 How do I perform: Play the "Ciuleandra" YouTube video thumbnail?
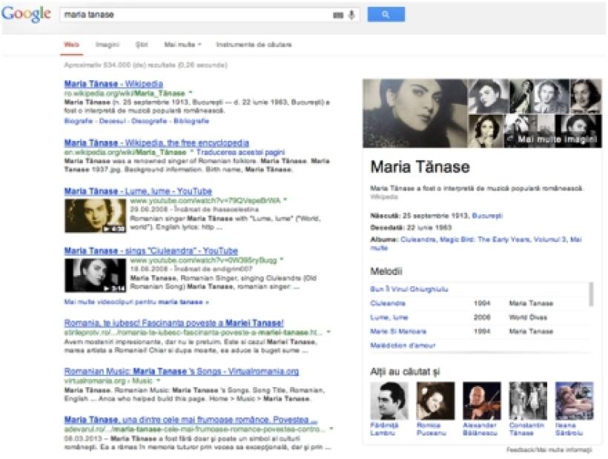(95, 274)
